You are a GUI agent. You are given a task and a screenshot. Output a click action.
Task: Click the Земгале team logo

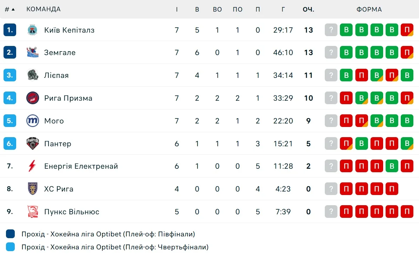pos(33,53)
